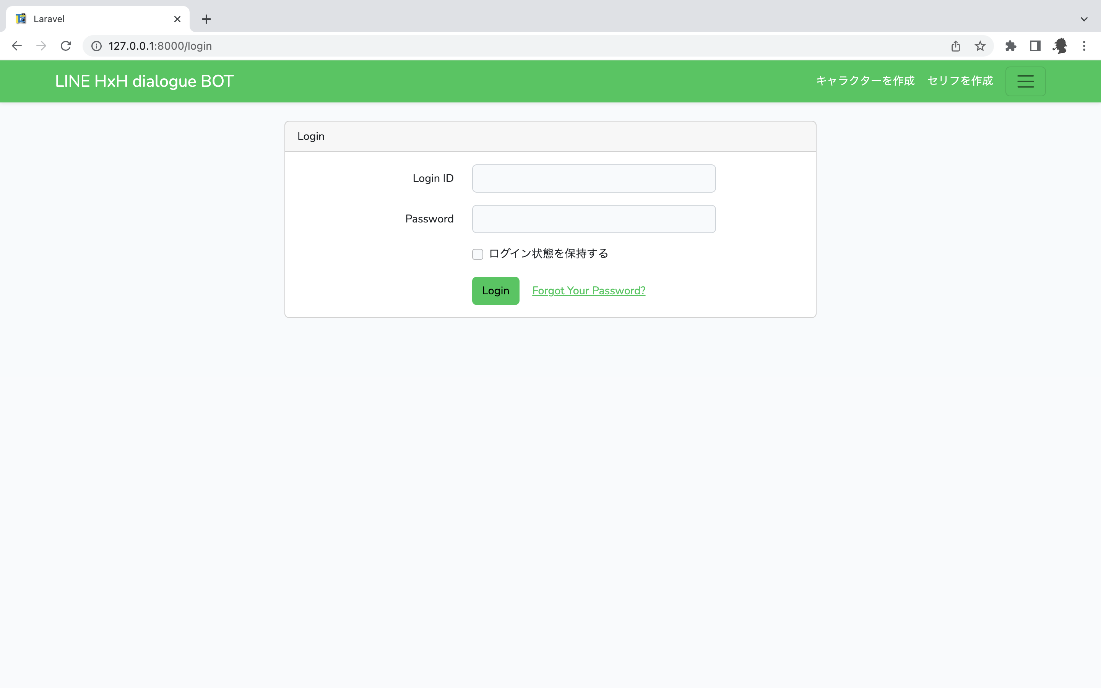The width and height of the screenshot is (1101, 688).
Task: Open the share menu via share icon
Action: [x=955, y=45]
